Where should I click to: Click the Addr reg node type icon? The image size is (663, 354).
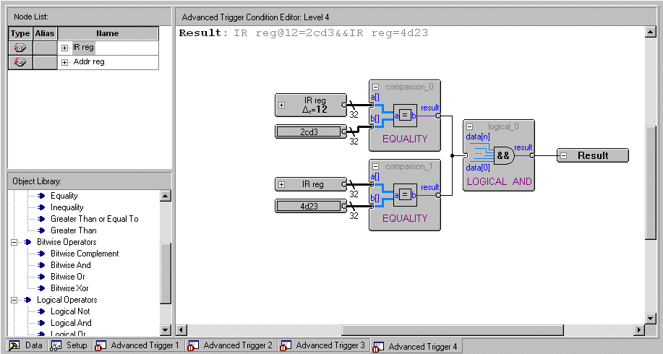pos(20,62)
